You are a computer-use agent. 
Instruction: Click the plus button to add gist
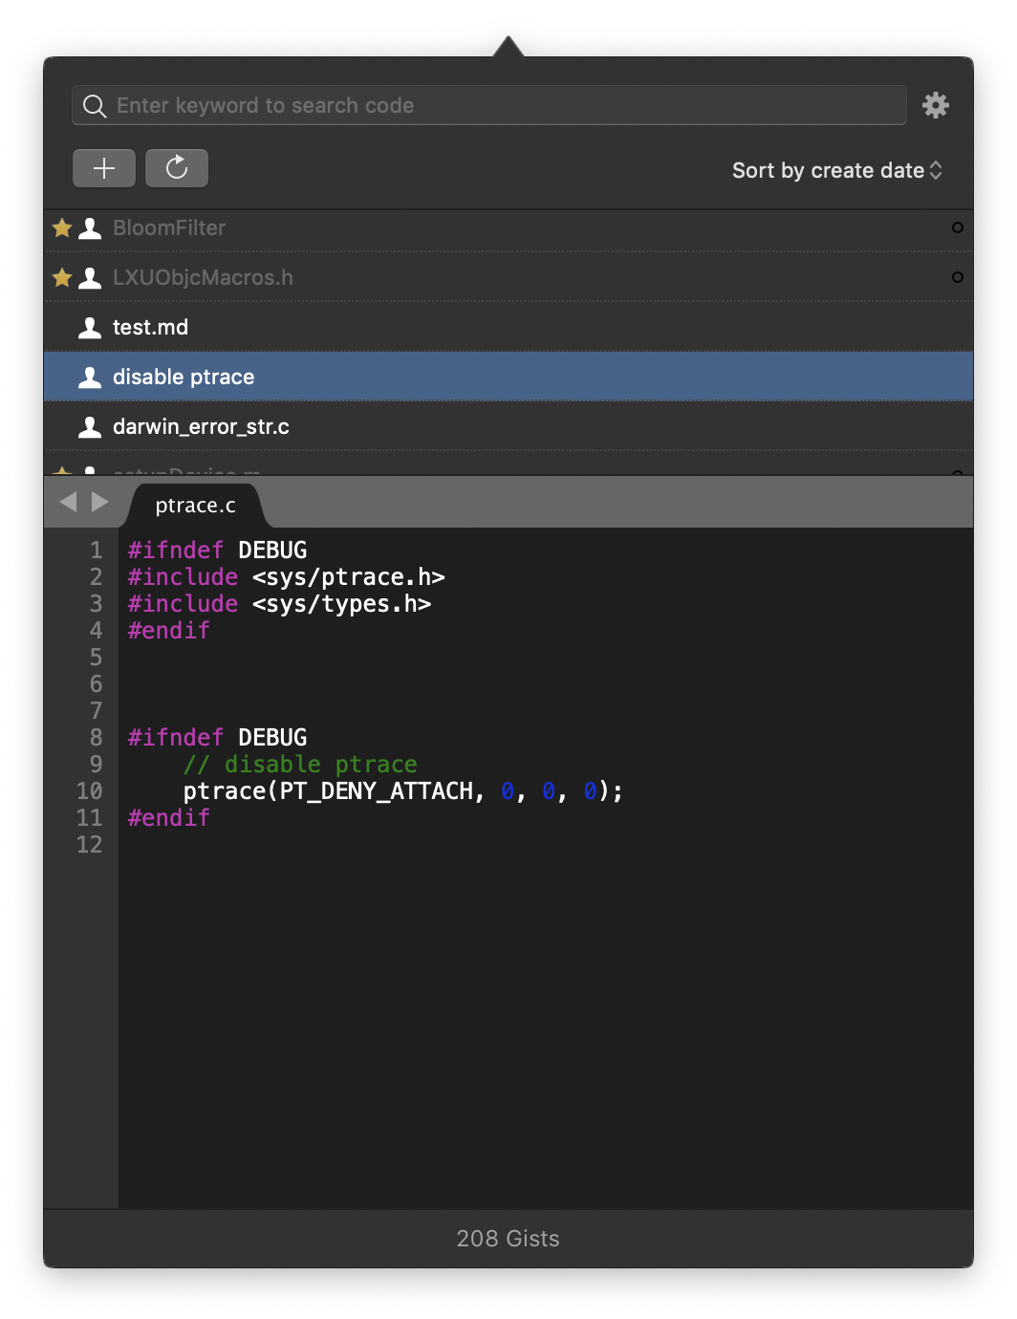104,168
